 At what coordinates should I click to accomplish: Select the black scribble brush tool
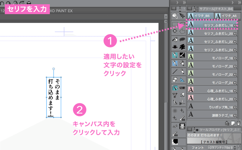(182, 47)
